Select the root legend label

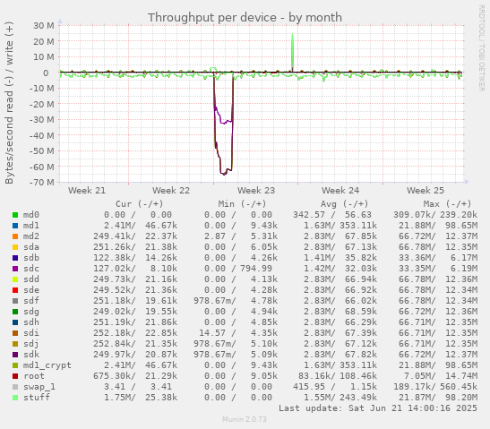coord(34,376)
